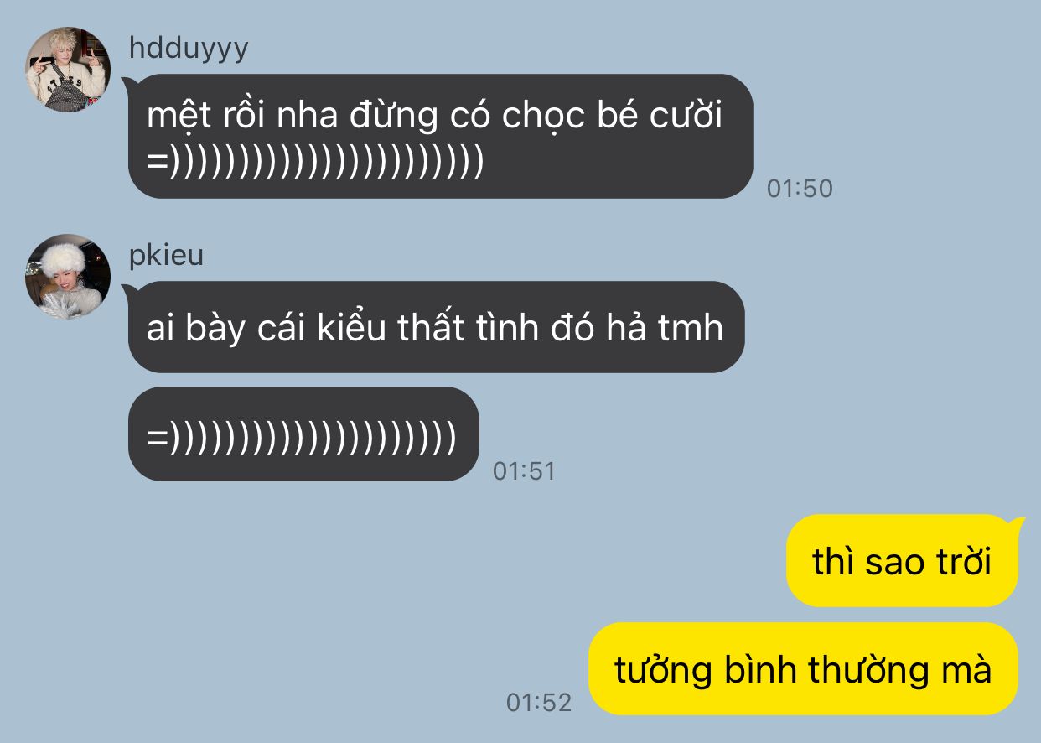Click the 01:50 timestamp

click(x=800, y=189)
